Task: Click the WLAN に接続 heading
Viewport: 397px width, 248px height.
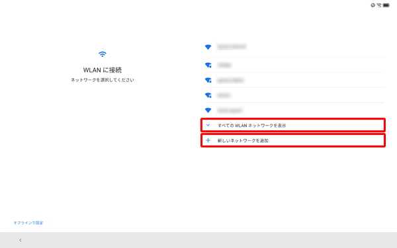Action: pyautogui.click(x=103, y=70)
